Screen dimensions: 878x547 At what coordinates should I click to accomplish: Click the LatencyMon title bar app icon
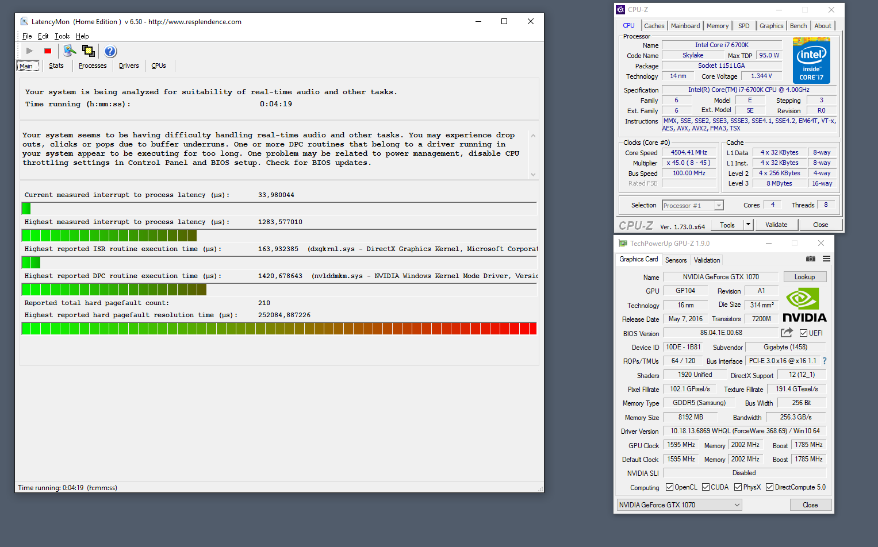24,21
